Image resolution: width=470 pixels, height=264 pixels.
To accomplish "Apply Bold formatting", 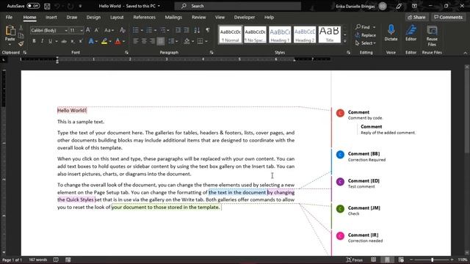I will pos(34,41).
